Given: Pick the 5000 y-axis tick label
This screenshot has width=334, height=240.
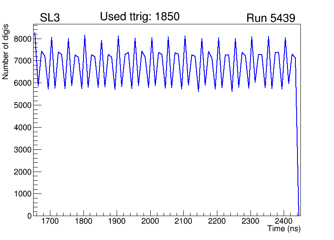Looking at the screenshot, I should tap(23, 105).
